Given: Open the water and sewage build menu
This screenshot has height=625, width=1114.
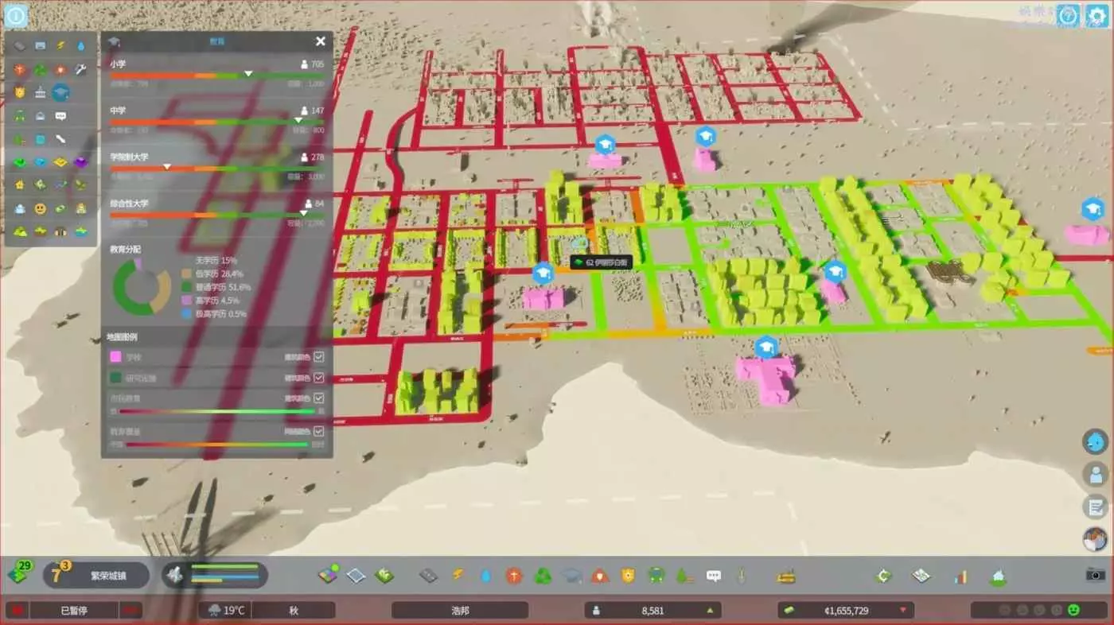Looking at the screenshot, I should click(485, 575).
